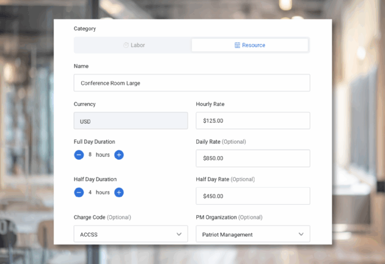The height and width of the screenshot is (264, 385).
Task: Click the Name field Conference Room Large
Action: point(192,83)
